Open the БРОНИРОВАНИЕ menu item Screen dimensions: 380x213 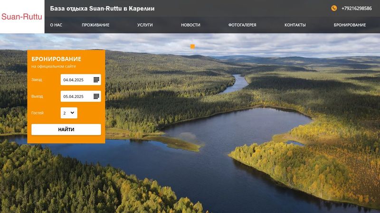pyautogui.click(x=350, y=25)
